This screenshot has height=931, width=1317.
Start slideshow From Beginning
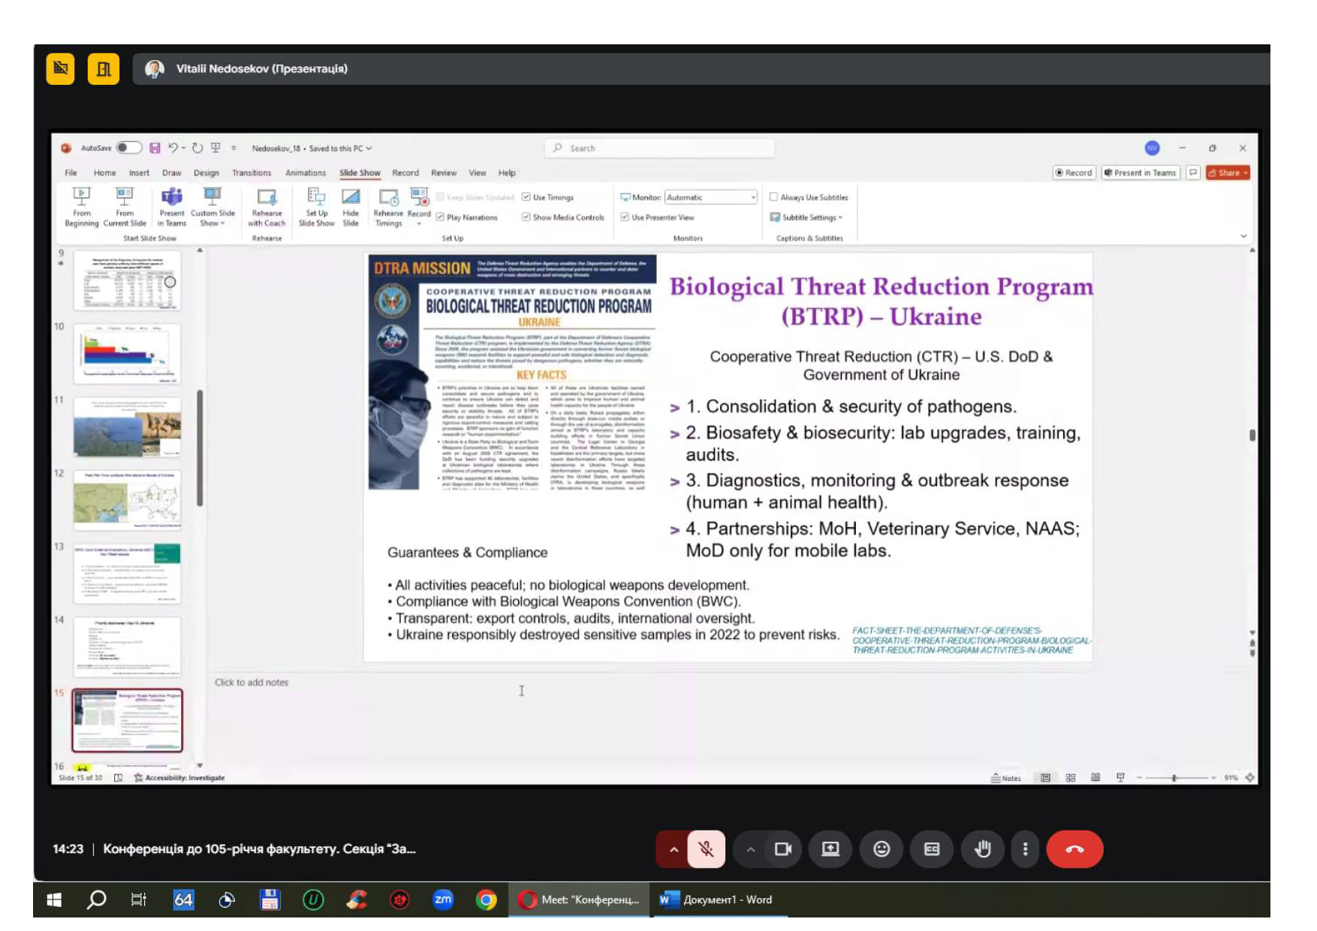[x=81, y=206]
